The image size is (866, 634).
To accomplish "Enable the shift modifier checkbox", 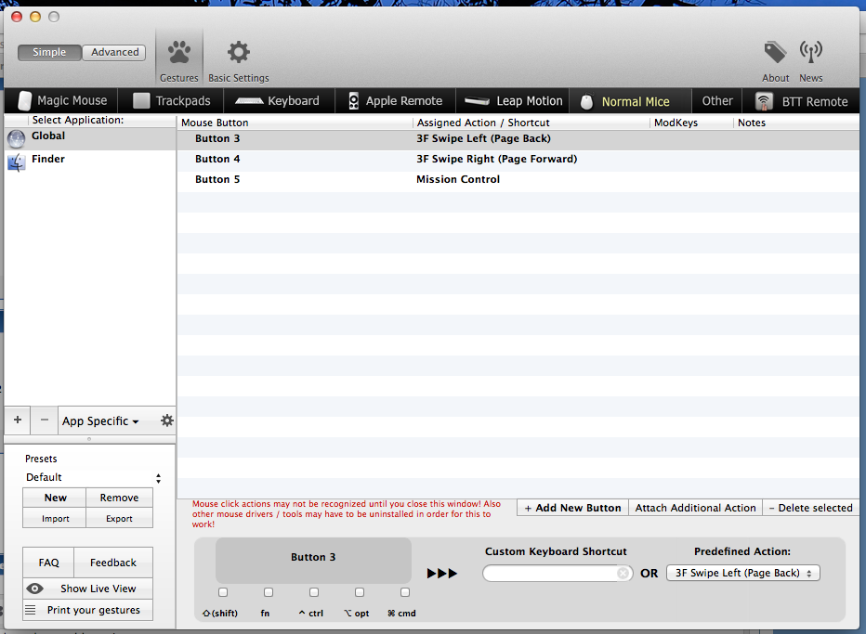I will (x=223, y=592).
